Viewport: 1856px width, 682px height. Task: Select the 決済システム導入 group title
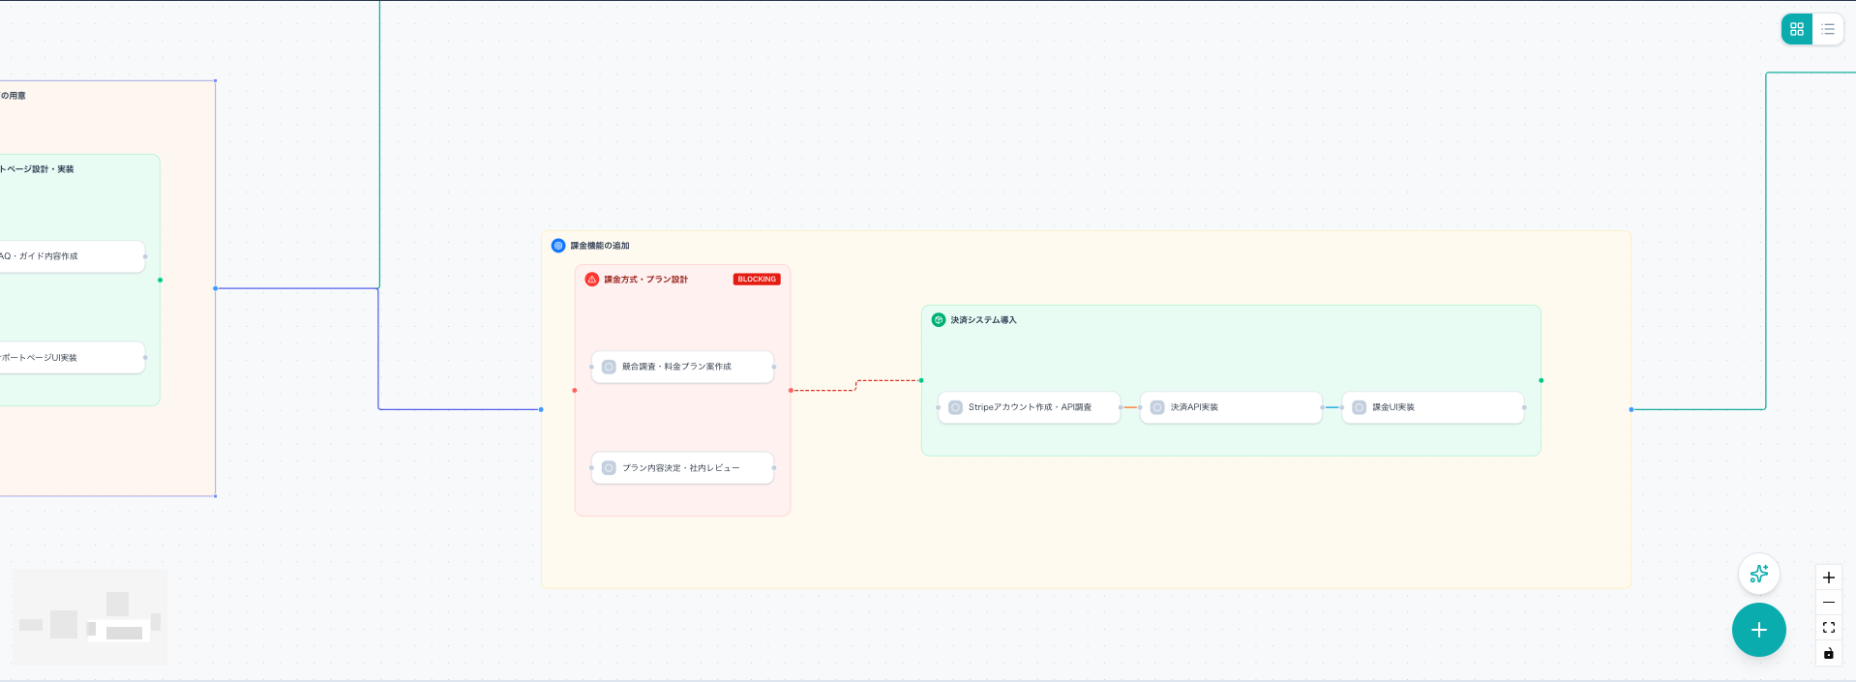pos(983,320)
